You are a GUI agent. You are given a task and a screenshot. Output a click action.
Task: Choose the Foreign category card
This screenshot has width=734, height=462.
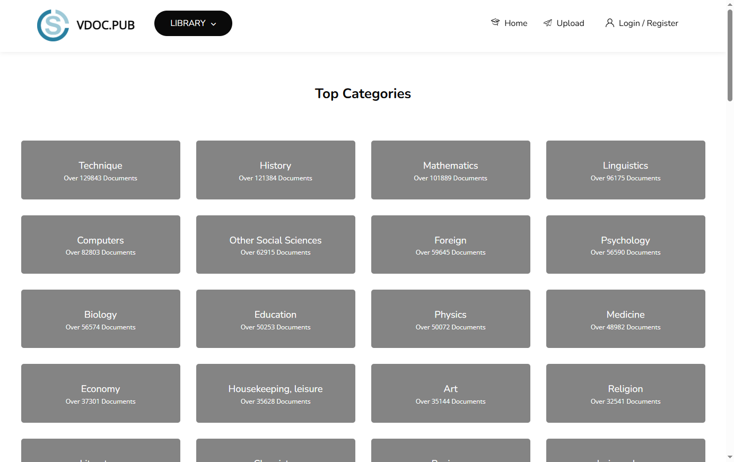click(451, 245)
